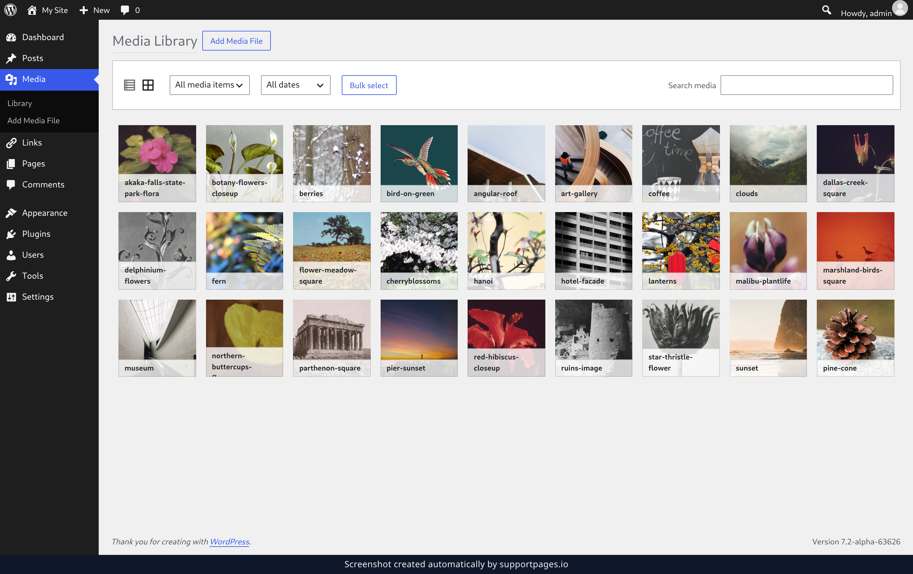Click the Links chain icon

point(11,142)
